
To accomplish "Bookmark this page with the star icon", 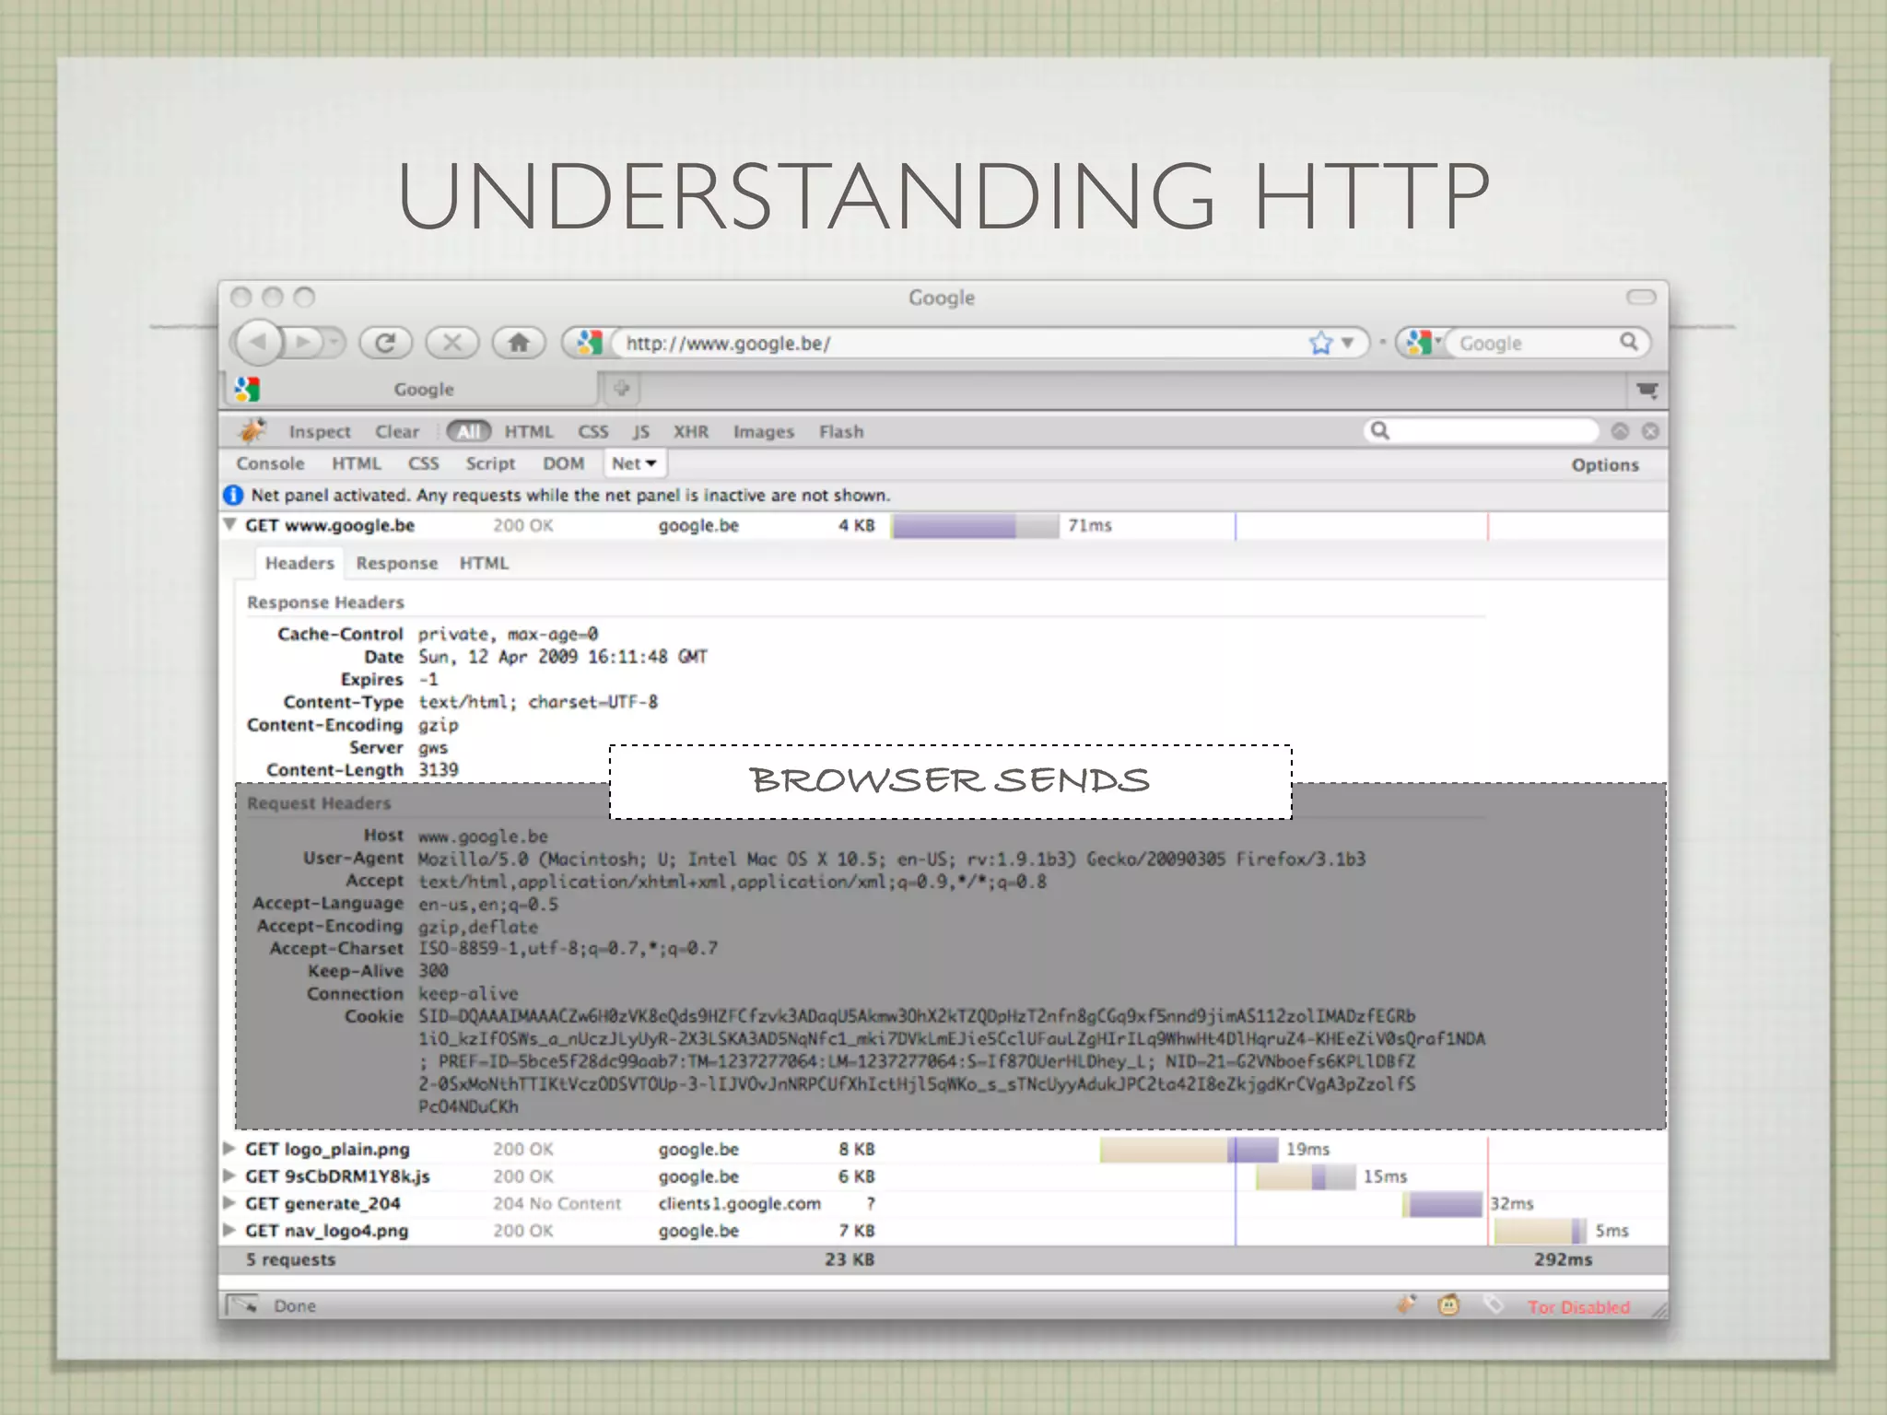I will pos(1320,343).
